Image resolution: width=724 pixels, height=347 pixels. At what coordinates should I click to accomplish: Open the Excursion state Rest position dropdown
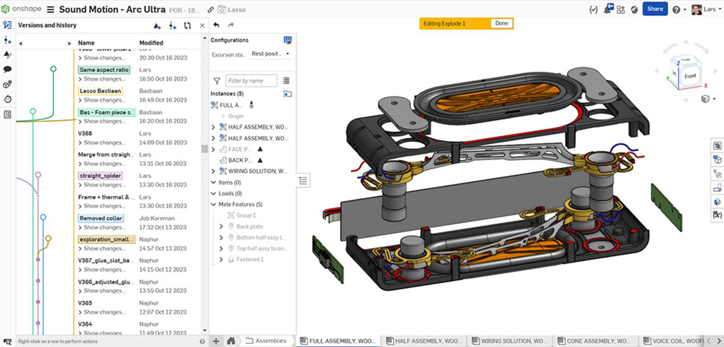click(x=270, y=54)
